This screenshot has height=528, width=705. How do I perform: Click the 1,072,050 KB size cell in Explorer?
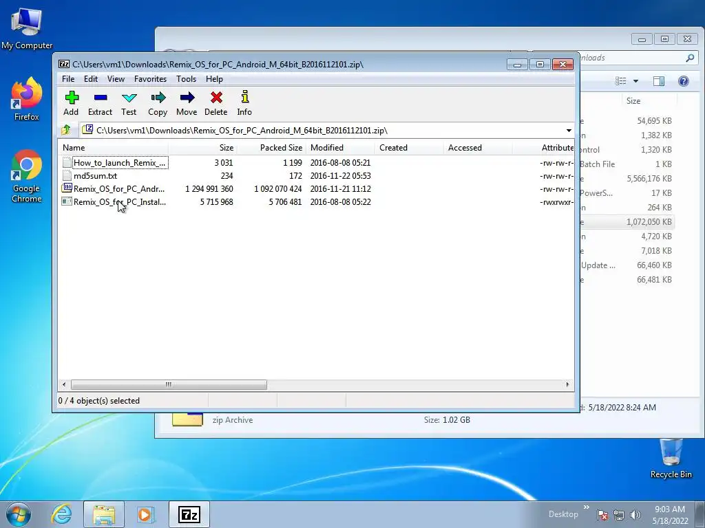coord(649,222)
